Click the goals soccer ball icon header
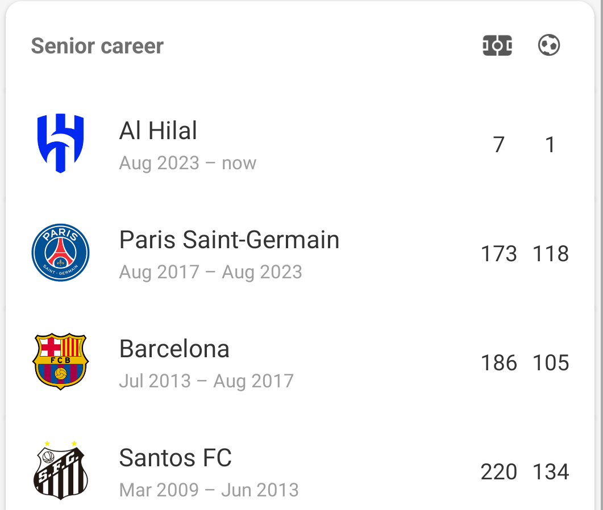603x510 pixels. (549, 45)
